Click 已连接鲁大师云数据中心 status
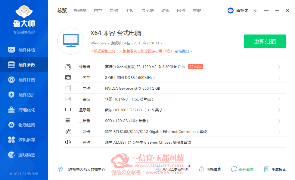This screenshot has width=295, height=180. (85, 169)
